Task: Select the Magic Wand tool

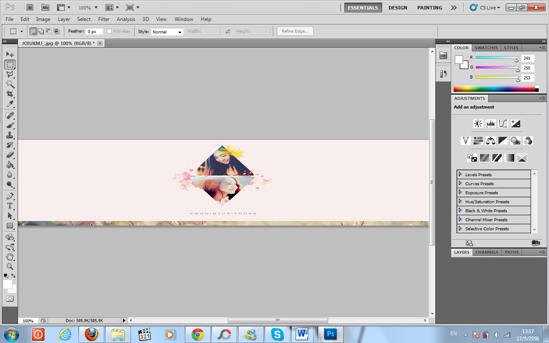Action: click(x=10, y=84)
